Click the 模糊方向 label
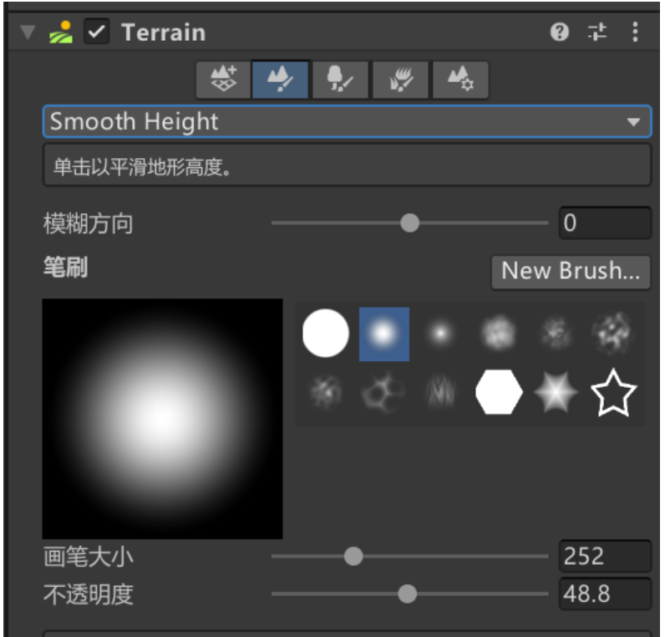665x637 pixels. pyautogui.click(x=89, y=224)
